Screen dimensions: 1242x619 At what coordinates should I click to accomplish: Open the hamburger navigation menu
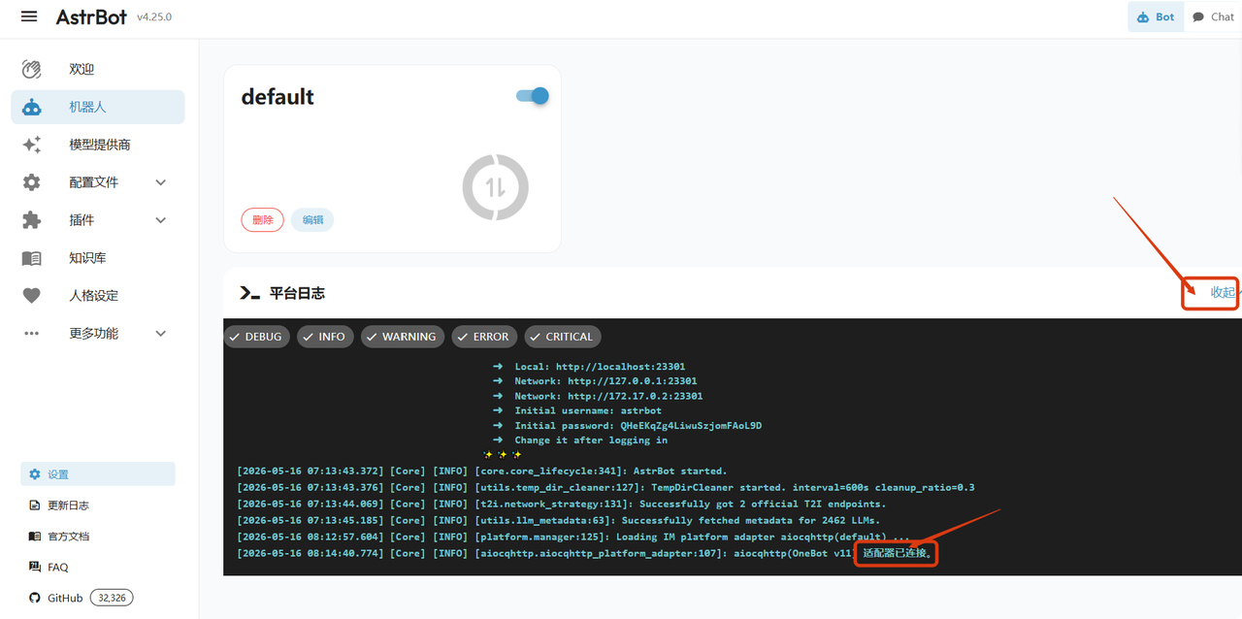click(29, 16)
